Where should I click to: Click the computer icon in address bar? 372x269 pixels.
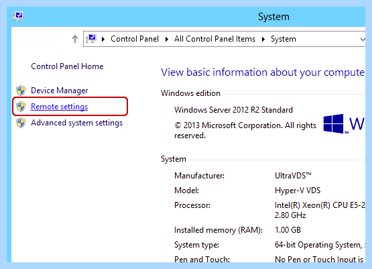pos(91,39)
